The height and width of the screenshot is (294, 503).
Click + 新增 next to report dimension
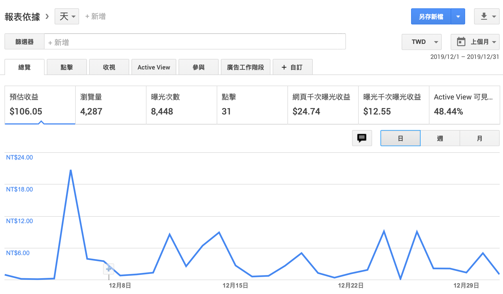coord(95,16)
